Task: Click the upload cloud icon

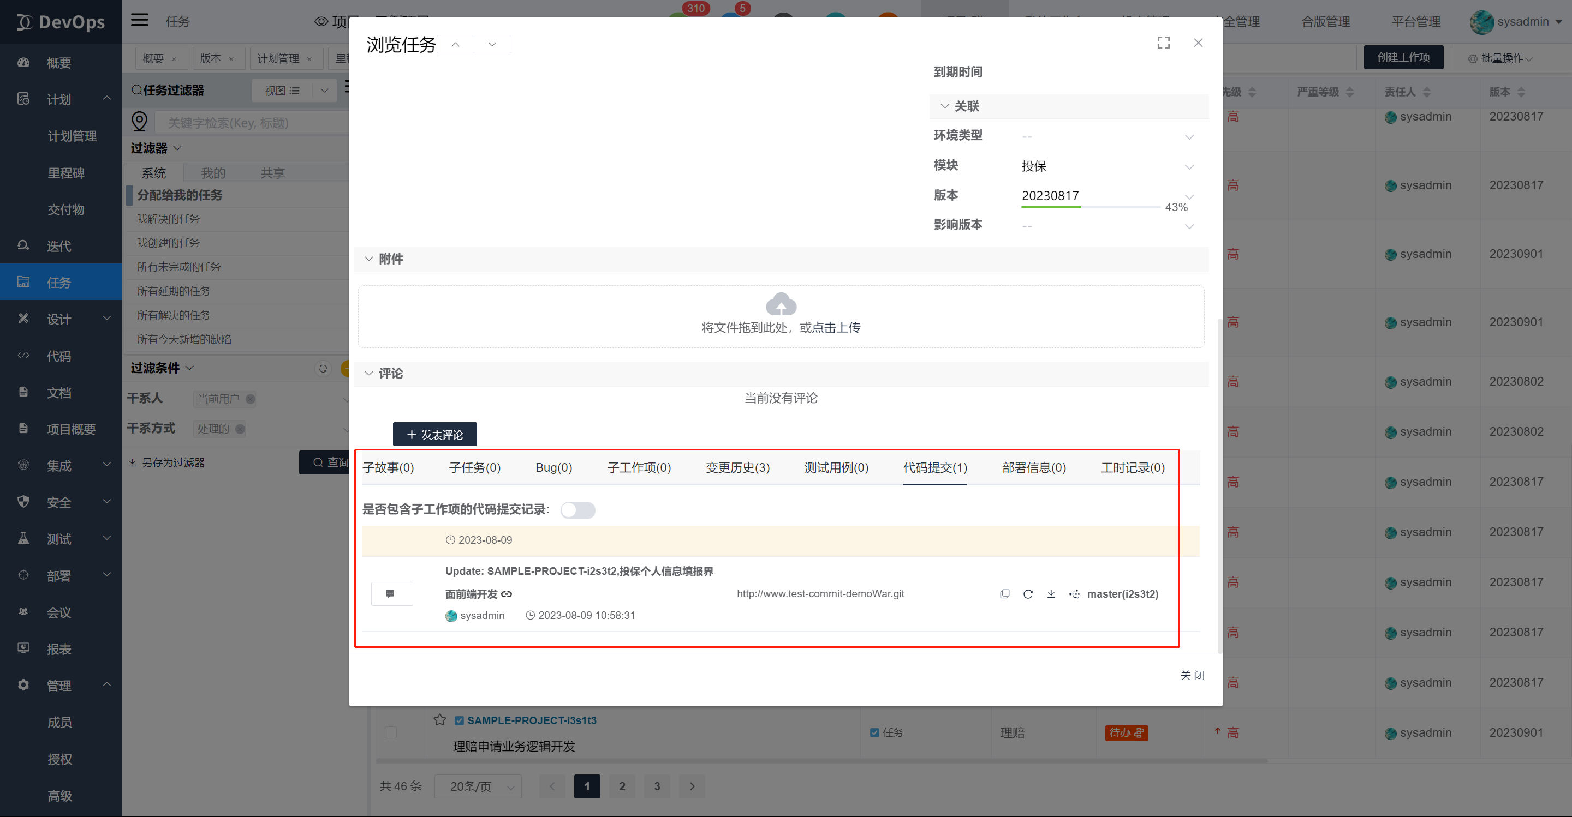Action: [x=781, y=304]
